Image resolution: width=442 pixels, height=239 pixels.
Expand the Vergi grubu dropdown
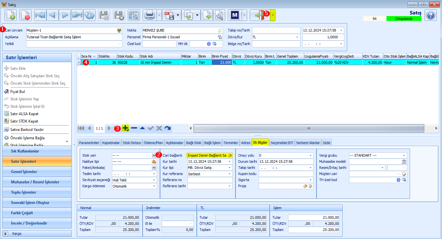[x=404, y=155]
